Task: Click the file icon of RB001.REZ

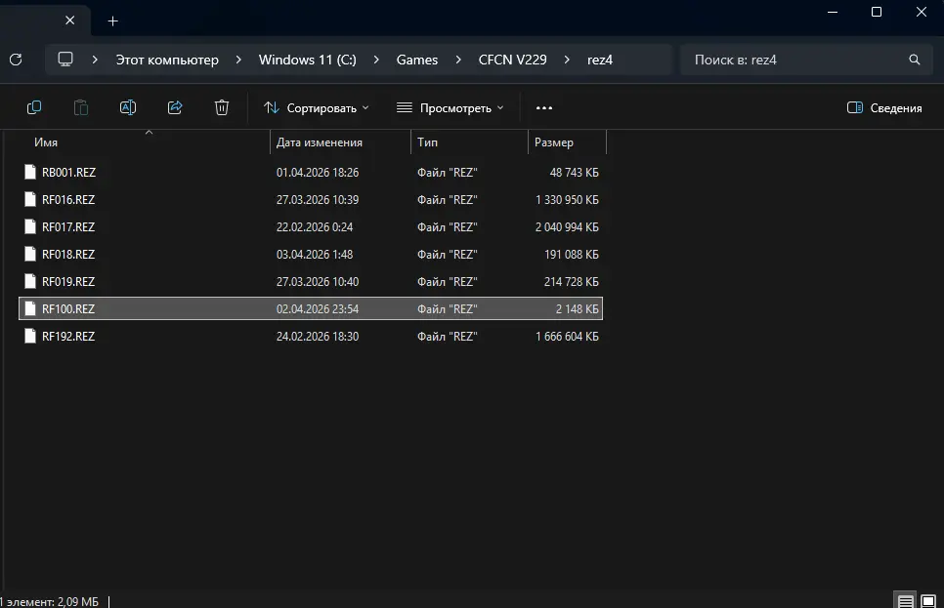Action: click(x=30, y=172)
